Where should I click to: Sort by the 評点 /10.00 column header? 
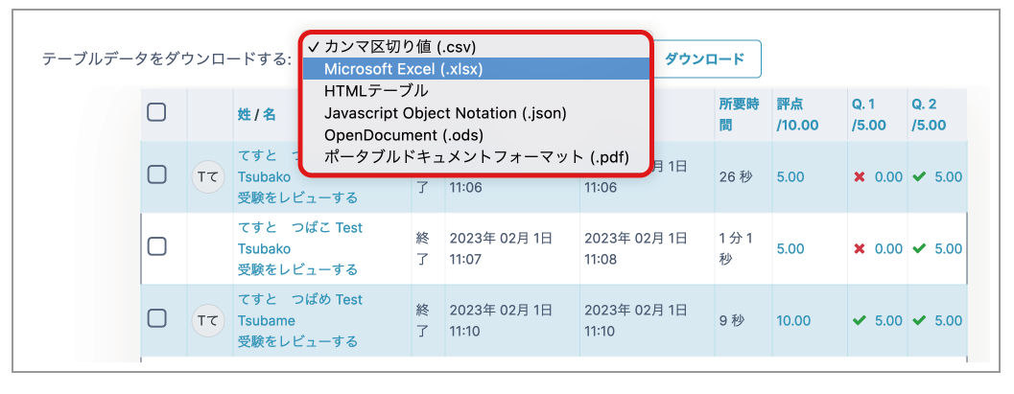[x=798, y=114]
